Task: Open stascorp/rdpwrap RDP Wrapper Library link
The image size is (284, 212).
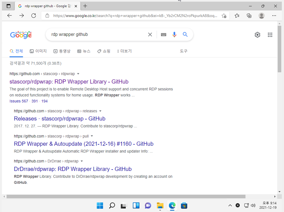Action: click(69, 82)
